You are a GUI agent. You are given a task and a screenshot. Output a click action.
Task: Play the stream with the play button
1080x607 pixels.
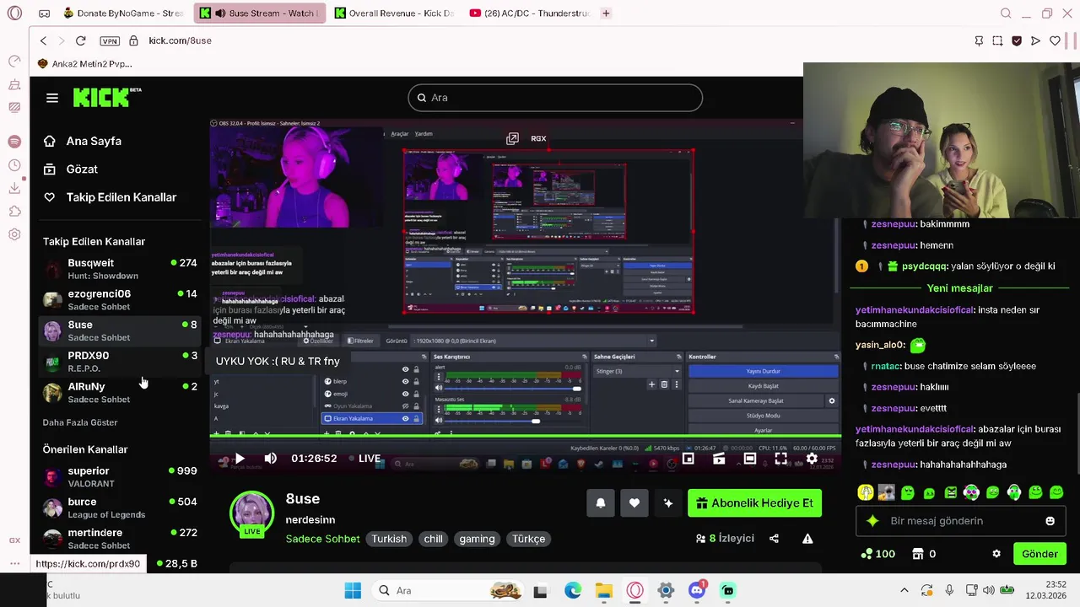[240, 459]
